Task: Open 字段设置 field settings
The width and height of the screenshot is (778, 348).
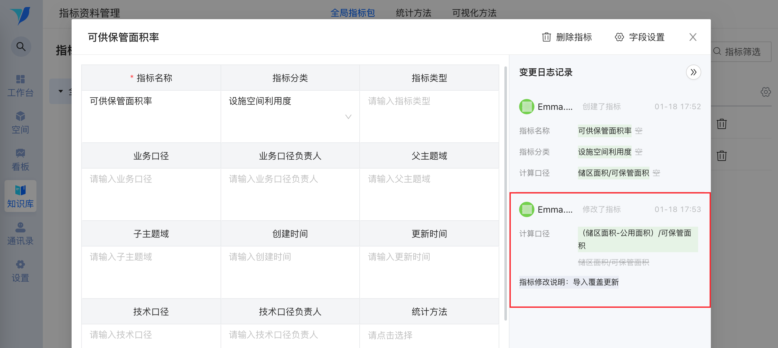Action: point(640,37)
